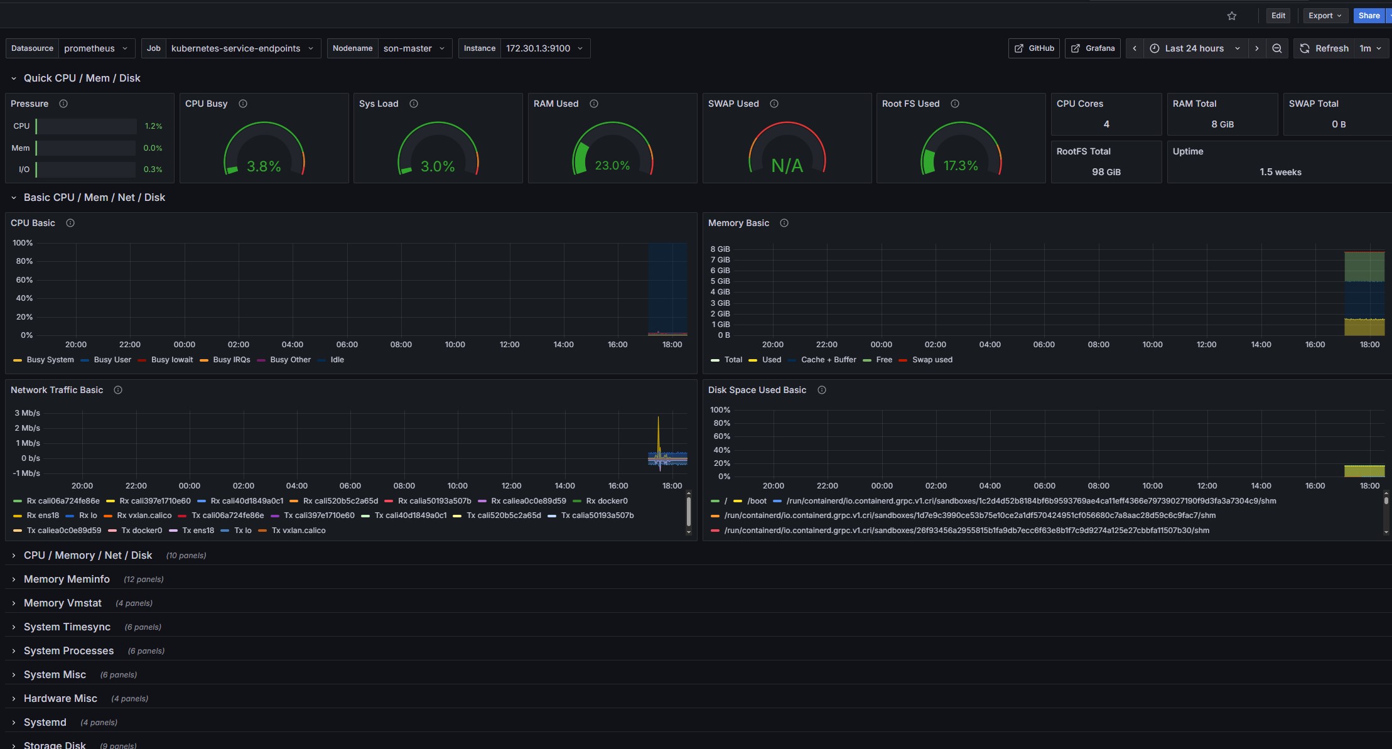Expand the Memory Meminfo row
The width and height of the screenshot is (1392, 749).
point(67,579)
